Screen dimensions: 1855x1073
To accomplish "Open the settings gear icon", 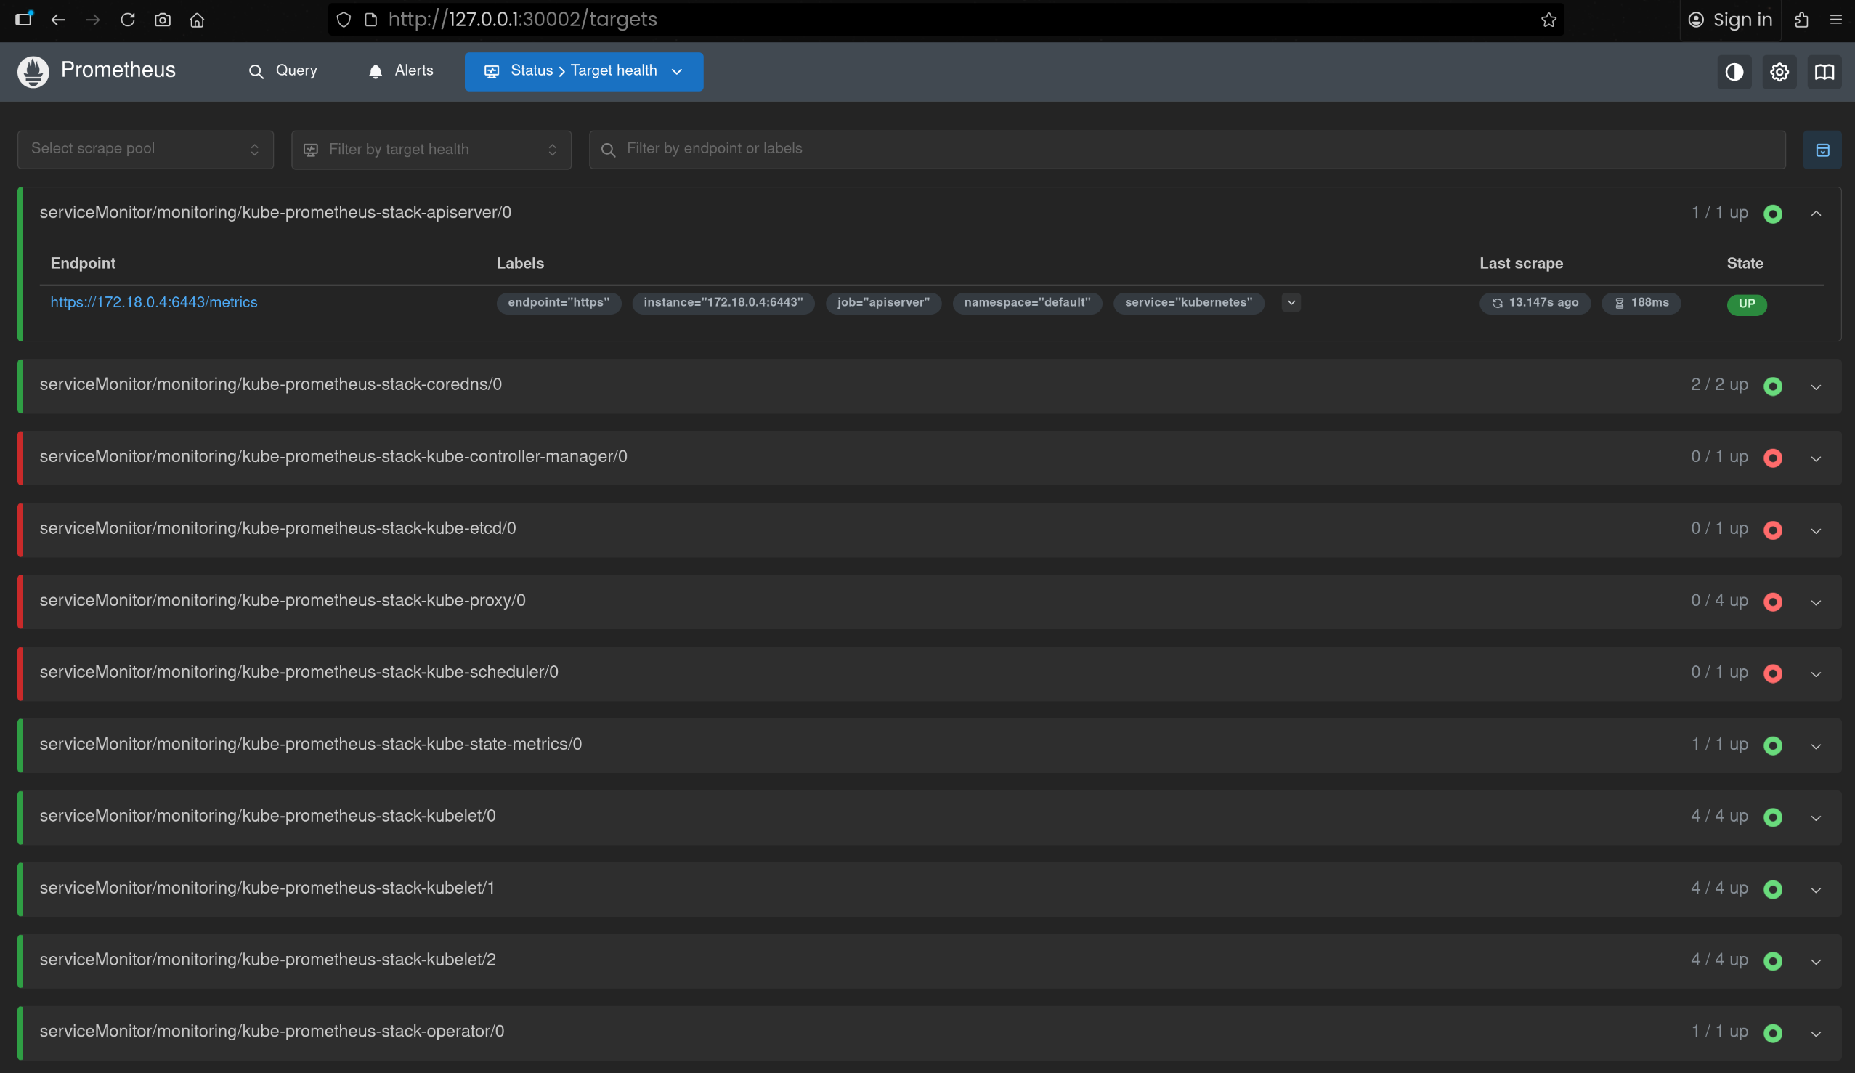I will pos(1779,72).
